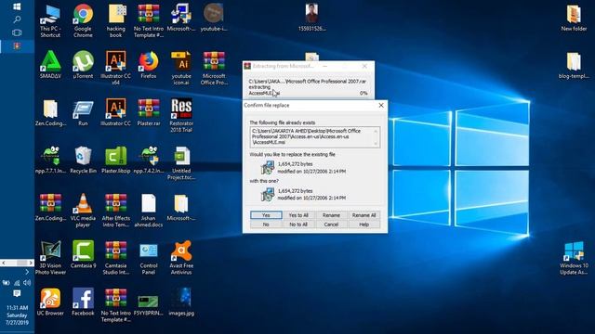This screenshot has height=334, width=595.
Task: Click Rename All button
Action: click(x=364, y=215)
